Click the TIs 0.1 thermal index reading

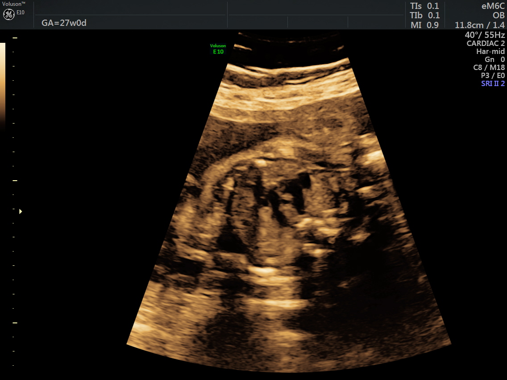pyautogui.click(x=424, y=6)
